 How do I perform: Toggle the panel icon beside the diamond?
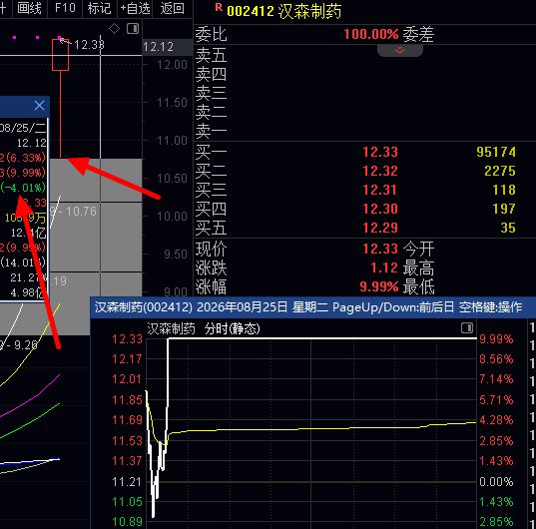[x=133, y=29]
